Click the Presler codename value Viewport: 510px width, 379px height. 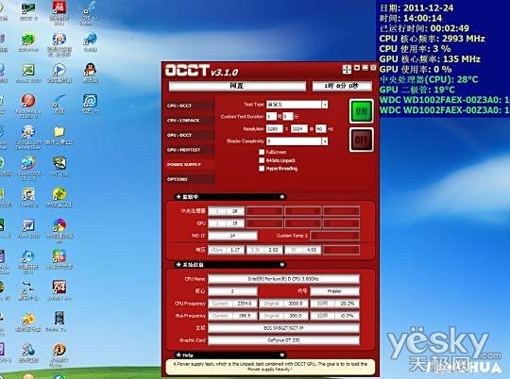pos(334,291)
